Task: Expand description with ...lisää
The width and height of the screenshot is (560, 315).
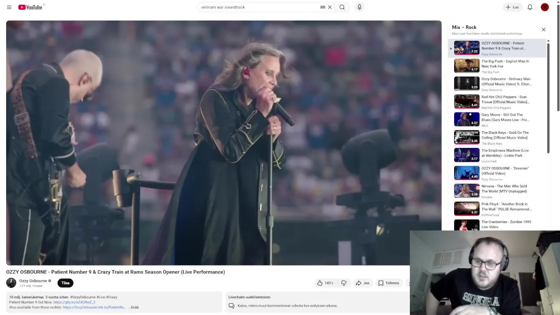Action: pyautogui.click(x=134, y=307)
